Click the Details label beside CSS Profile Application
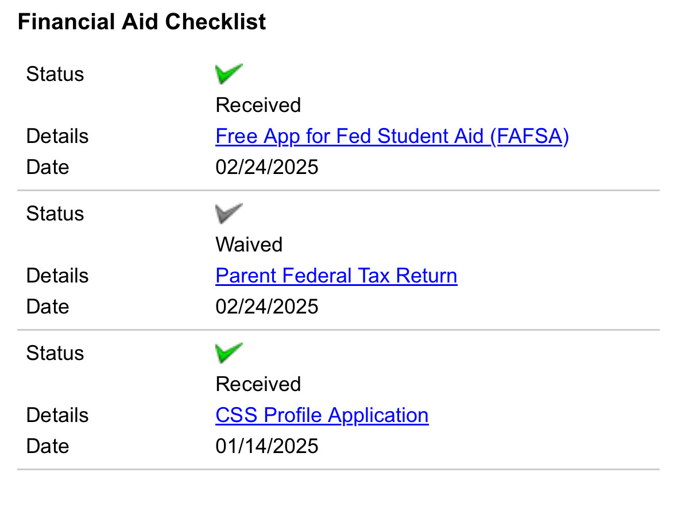 pos(57,416)
